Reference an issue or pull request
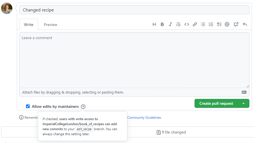 coord(236,24)
